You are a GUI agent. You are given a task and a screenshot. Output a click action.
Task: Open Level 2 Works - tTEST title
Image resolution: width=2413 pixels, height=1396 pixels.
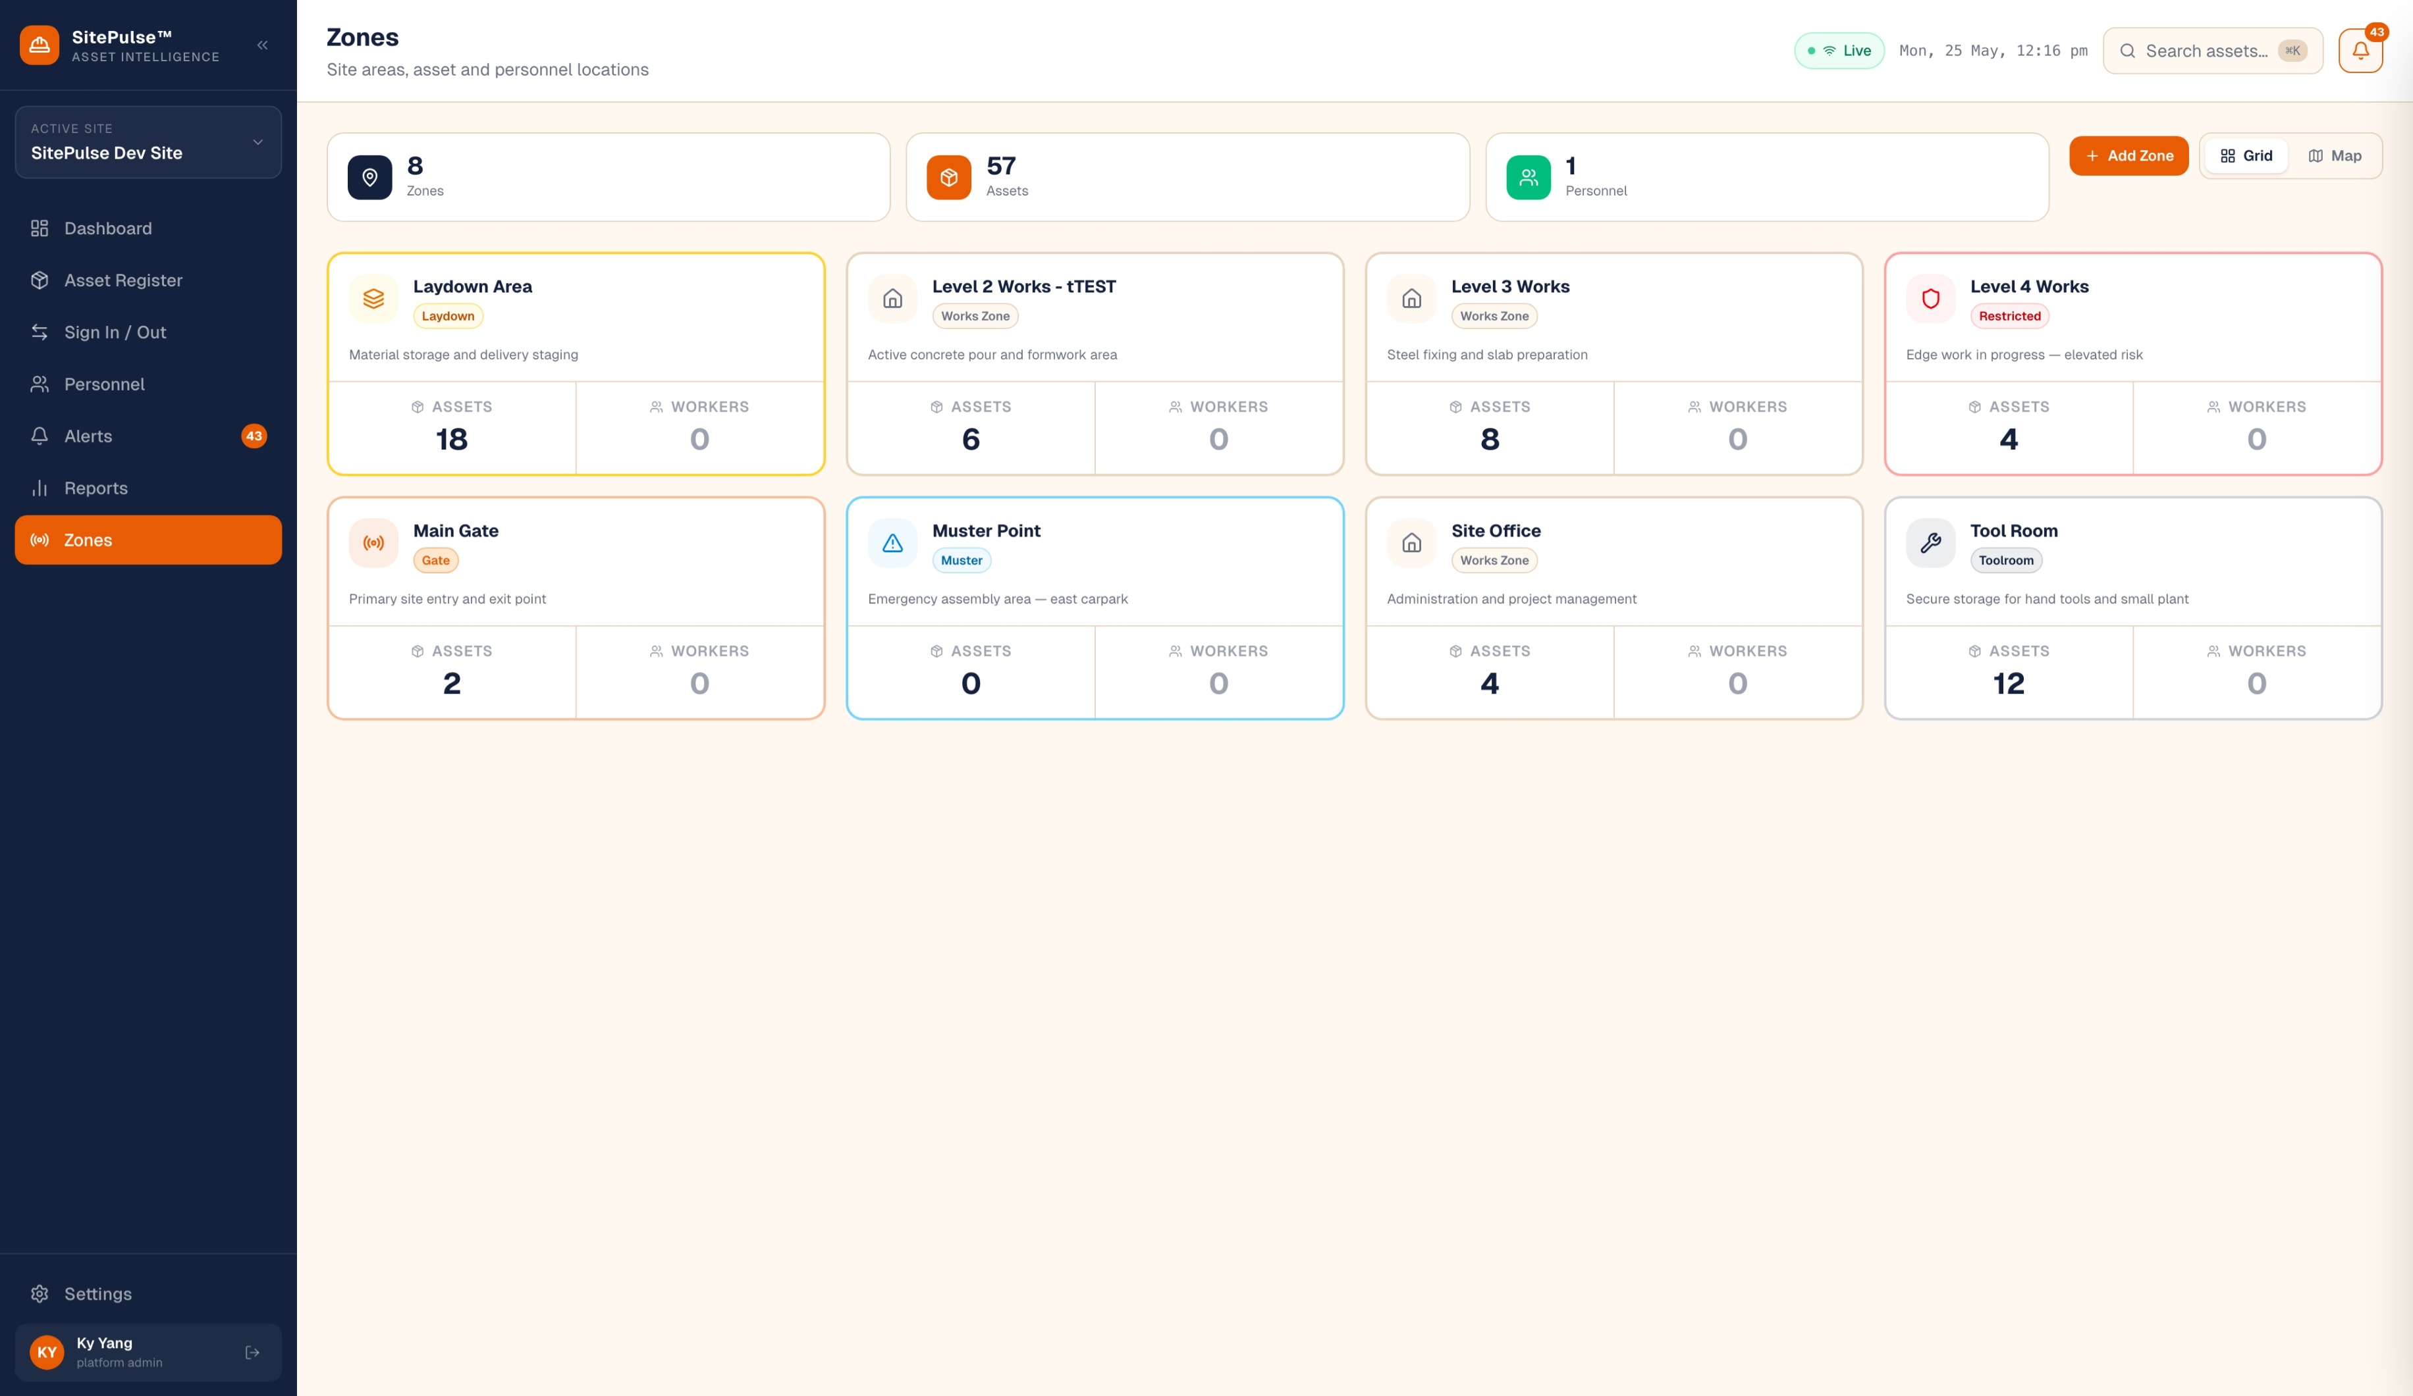point(1023,286)
